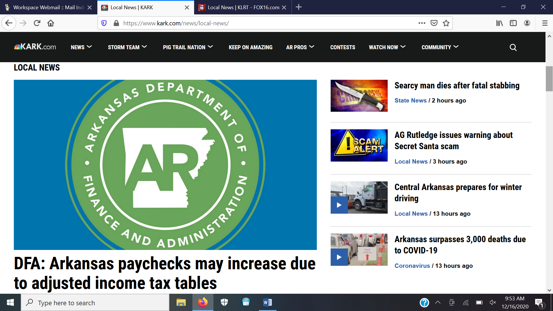
Task: Switch to Local News KLRT FOX16 tab
Action: click(243, 7)
